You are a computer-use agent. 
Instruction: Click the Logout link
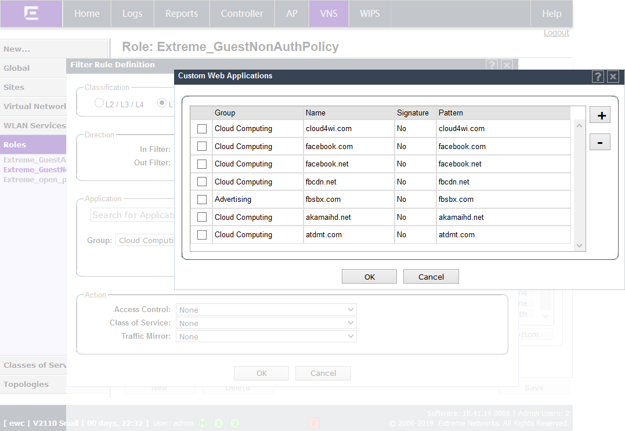pos(556,32)
